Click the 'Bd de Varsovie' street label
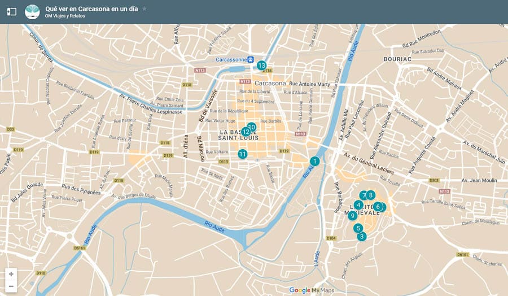508x296 pixels. click(x=208, y=106)
